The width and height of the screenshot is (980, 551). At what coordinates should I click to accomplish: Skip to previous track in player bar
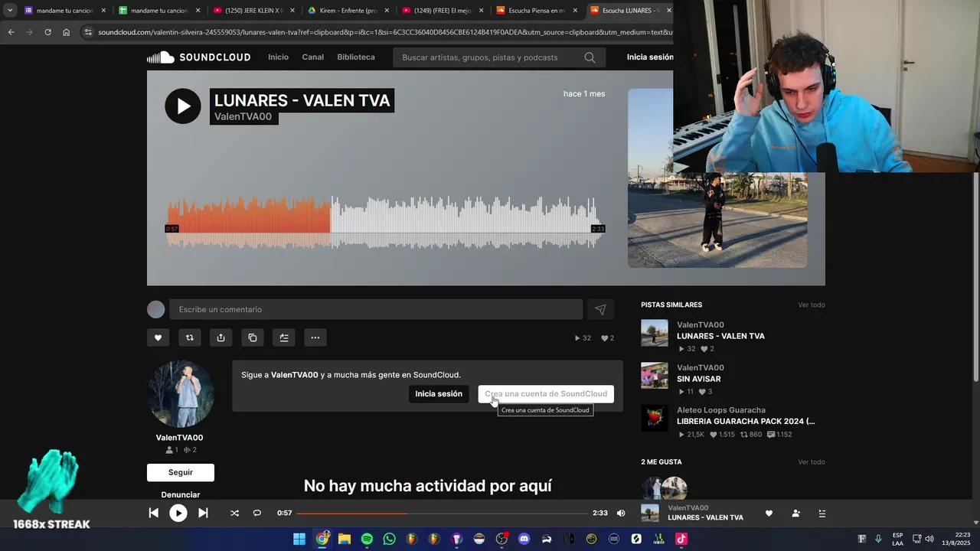(153, 513)
